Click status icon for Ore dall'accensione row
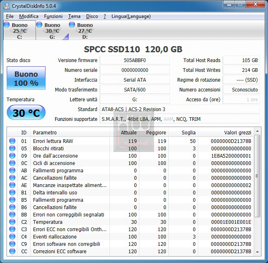The image size is (268, 263). point(12,156)
